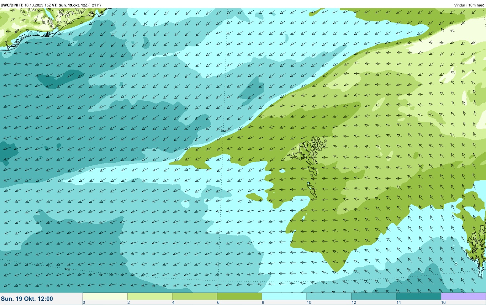Viewport: 486px width, 305px height.
Task: Click the '10W' longitude label on the map
Action: tap(223, 131)
